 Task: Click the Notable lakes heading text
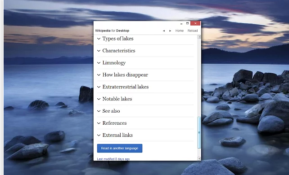click(117, 99)
